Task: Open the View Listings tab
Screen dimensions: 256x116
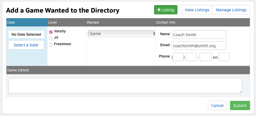Action: 197,10
